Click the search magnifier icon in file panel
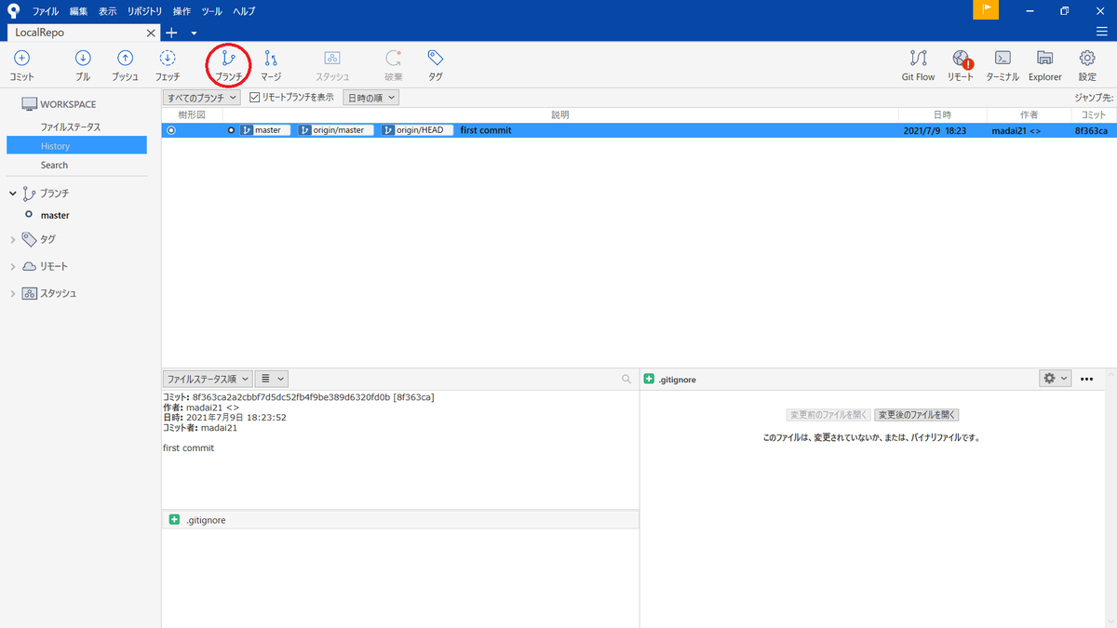1117x628 pixels. pos(626,380)
